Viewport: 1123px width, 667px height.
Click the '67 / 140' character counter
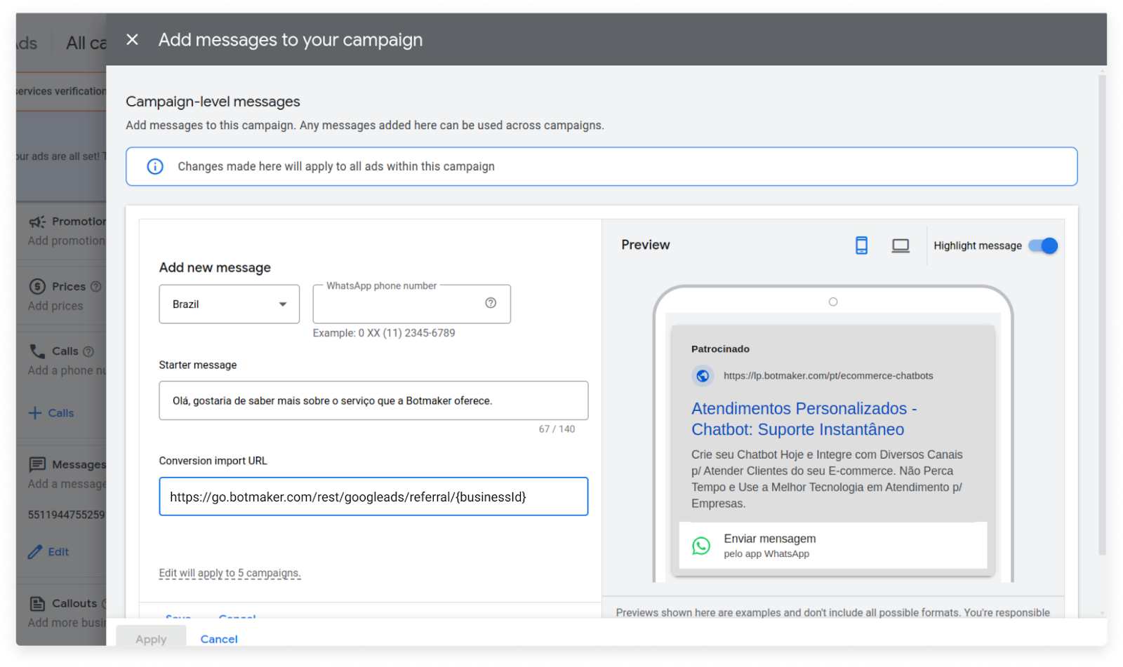click(557, 429)
